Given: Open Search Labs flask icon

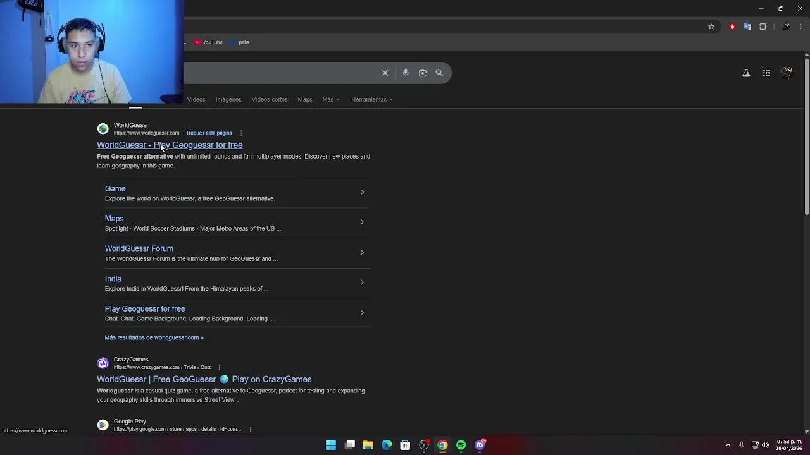Looking at the screenshot, I should [746, 73].
